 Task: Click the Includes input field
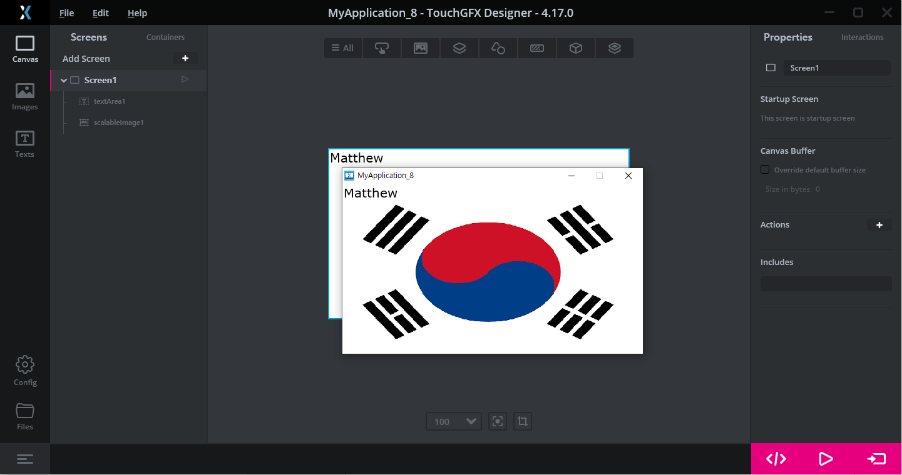[826, 284]
